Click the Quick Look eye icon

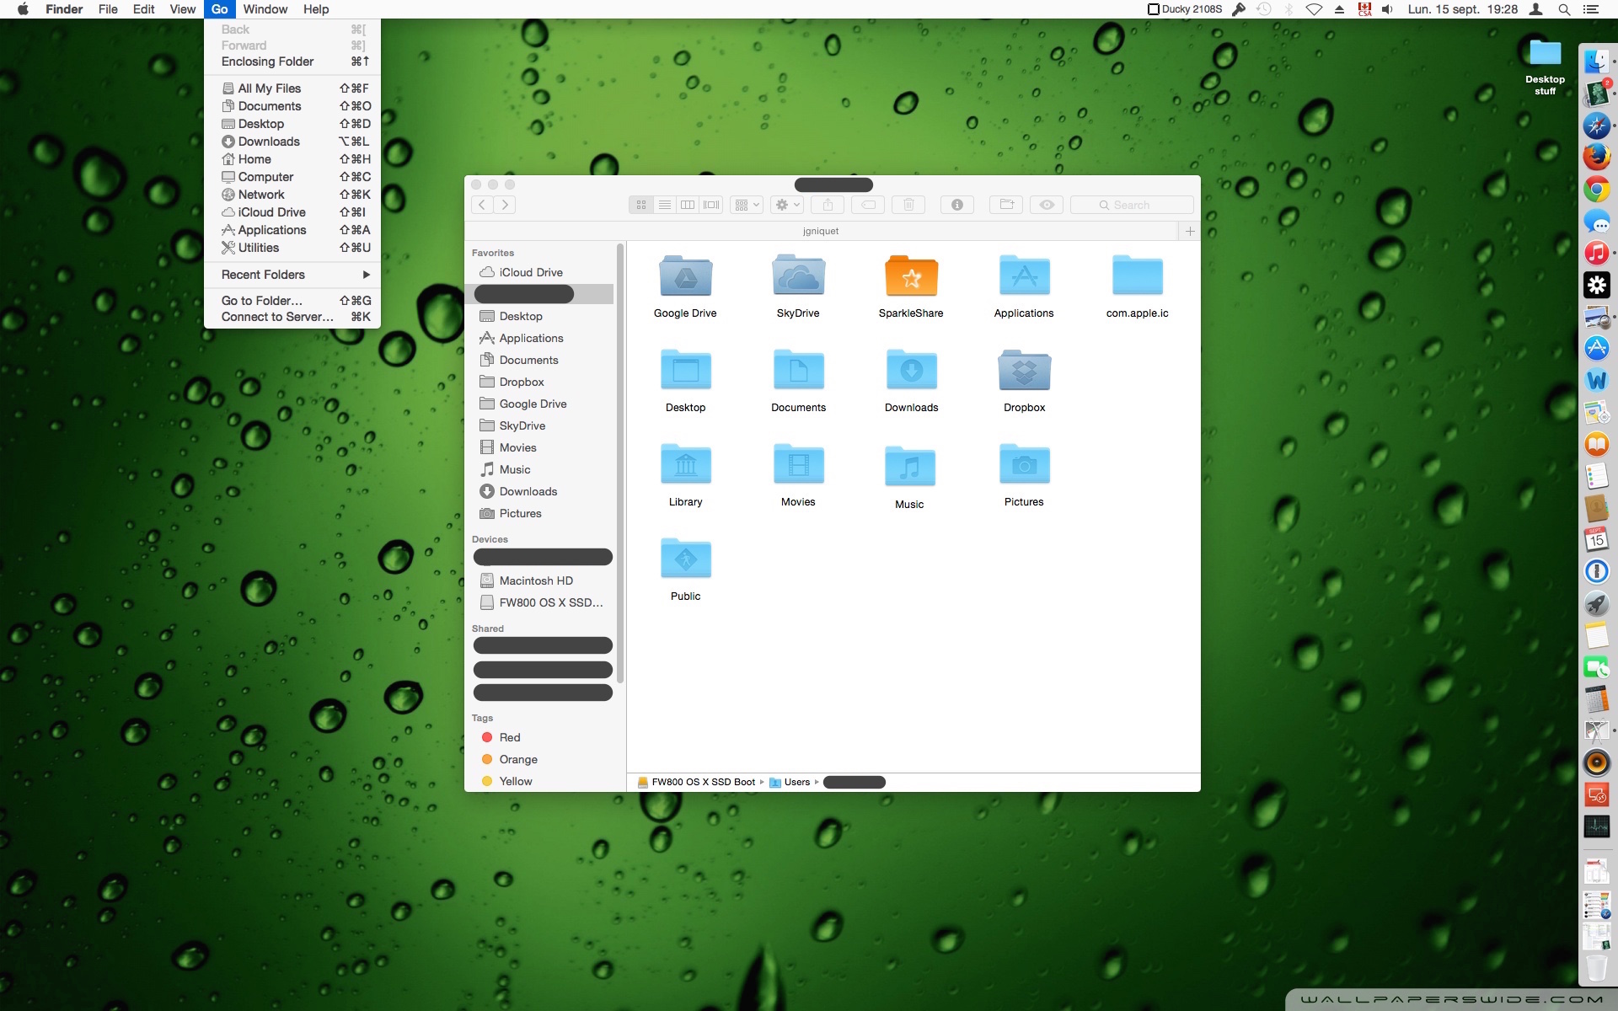(x=1047, y=205)
